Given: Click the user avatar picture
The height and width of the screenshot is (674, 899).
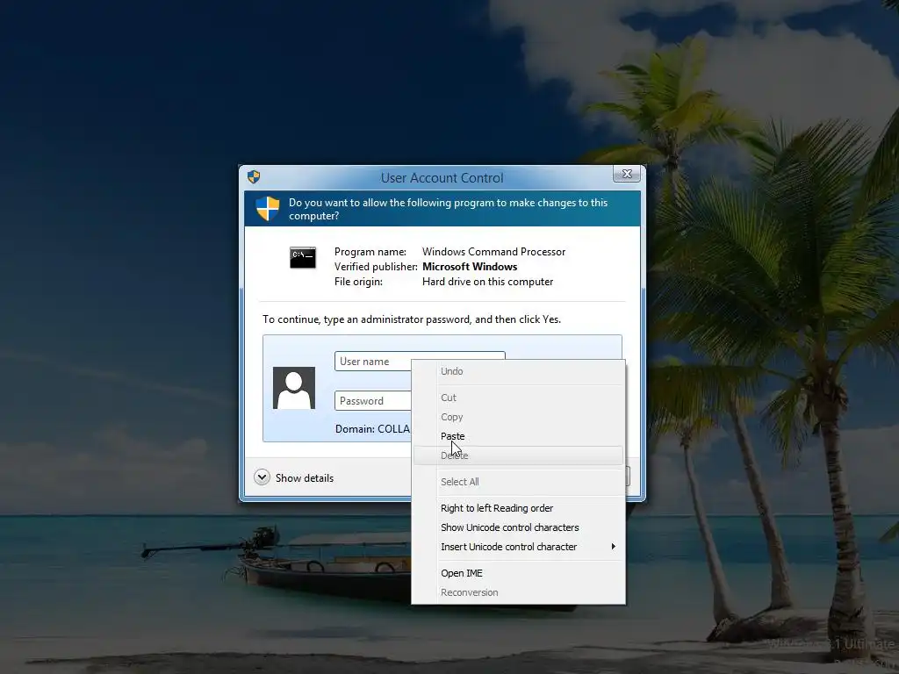Looking at the screenshot, I should pyautogui.click(x=294, y=388).
